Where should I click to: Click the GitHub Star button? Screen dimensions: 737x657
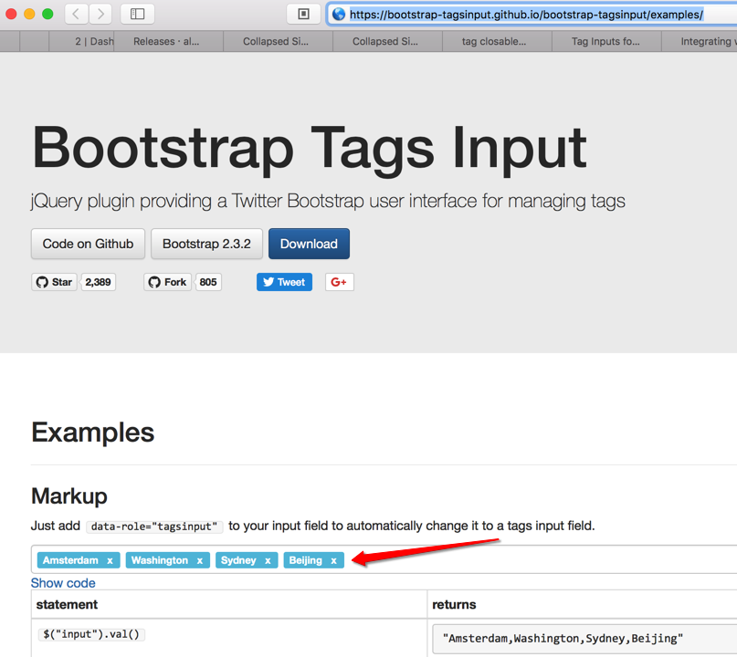coord(54,282)
